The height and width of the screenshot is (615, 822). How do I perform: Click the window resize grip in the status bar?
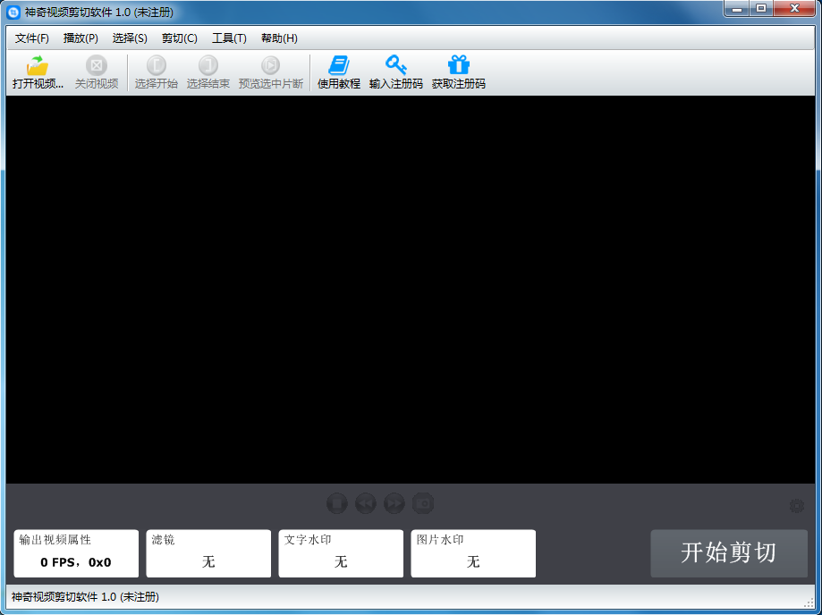click(809, 602)
